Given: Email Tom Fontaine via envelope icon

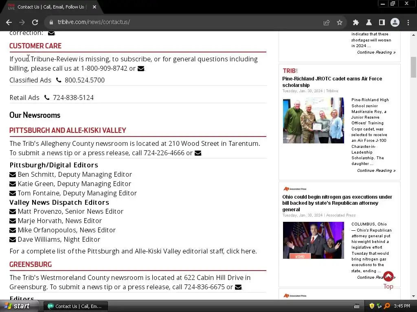Looking at the screenshot, I should click(x=13, y=193).
